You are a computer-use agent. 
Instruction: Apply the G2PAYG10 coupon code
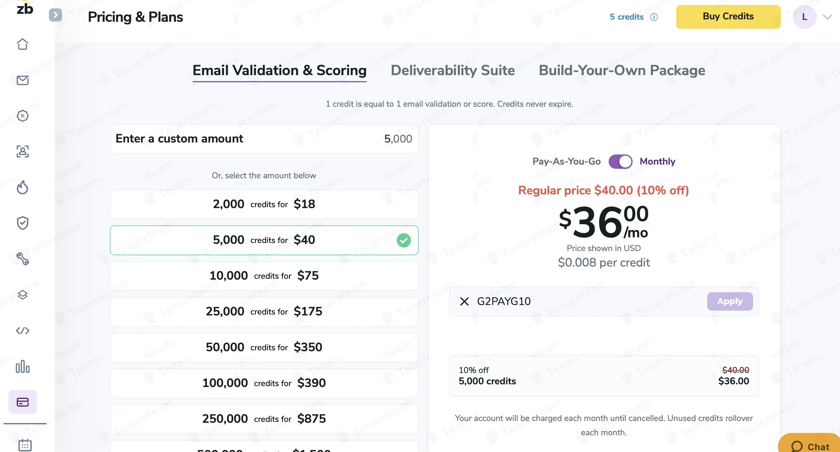coord(730,301)
